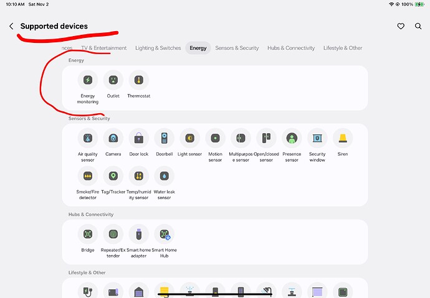Open the Repeater/Extender device type
The width and height of the screenshot is (430, 298).
113,234
